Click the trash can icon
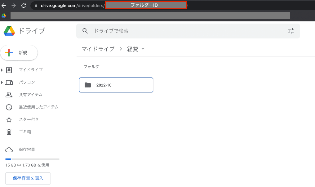The image size is (315, 187). pos(9,132)
